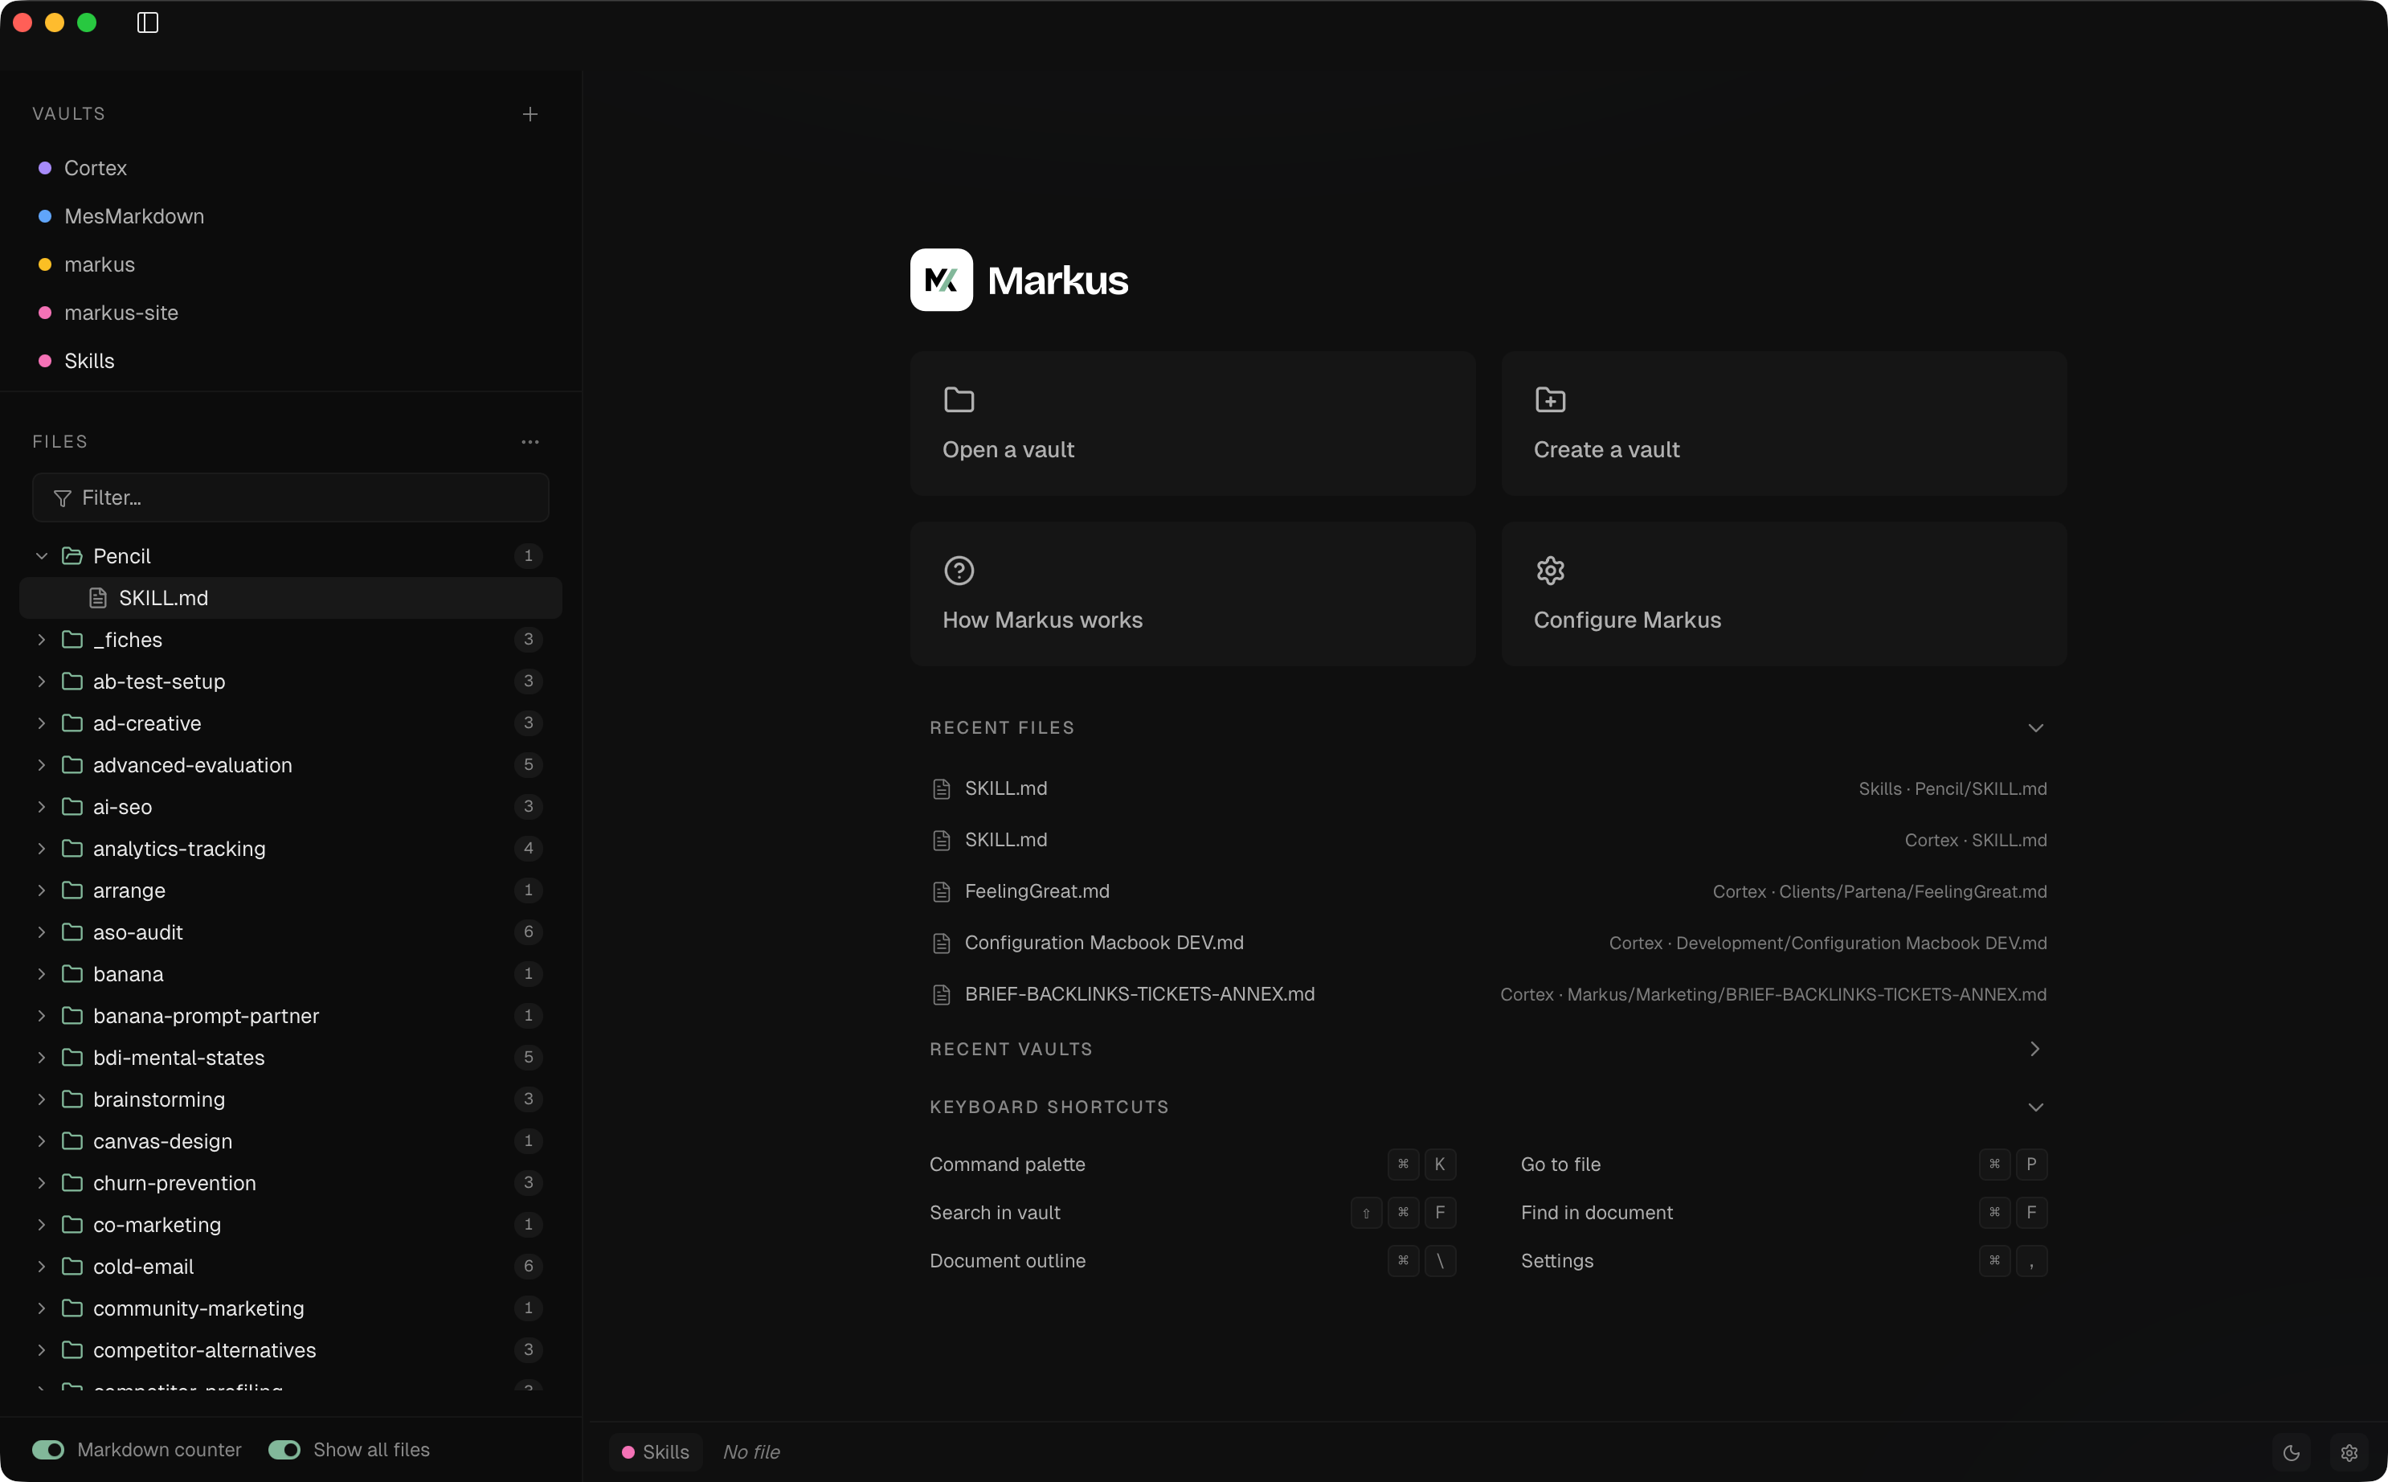Click the brainstorming folder icon
The image size is (2388, 1482).
tap(72, 1099)
